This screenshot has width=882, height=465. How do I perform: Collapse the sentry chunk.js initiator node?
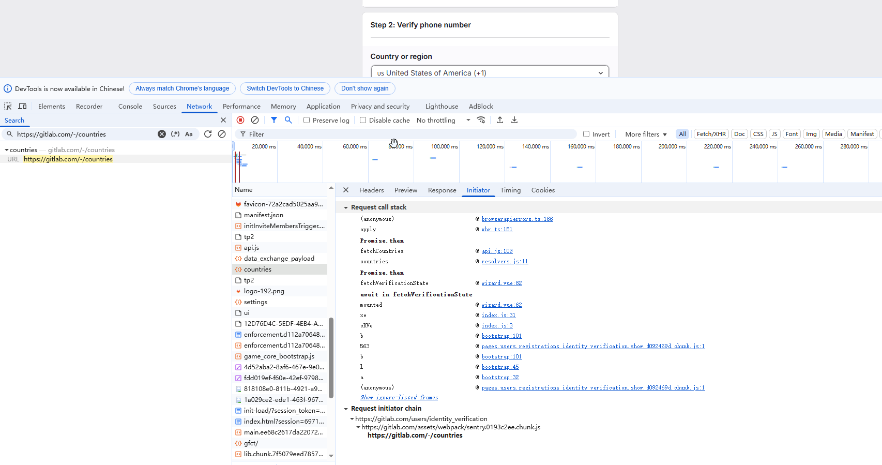[x=358, y=427]
